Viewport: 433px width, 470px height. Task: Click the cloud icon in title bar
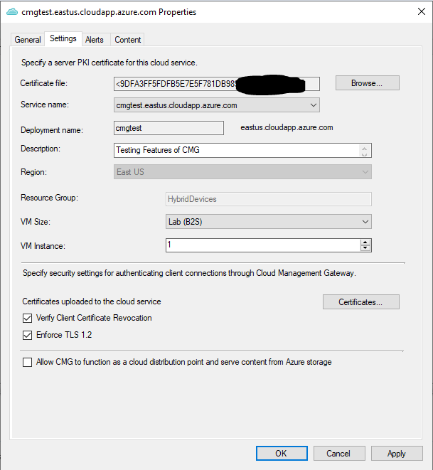12,11
